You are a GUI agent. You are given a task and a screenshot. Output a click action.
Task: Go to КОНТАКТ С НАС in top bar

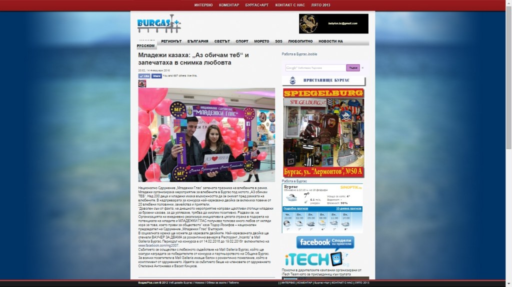click(x=289, y=5)
